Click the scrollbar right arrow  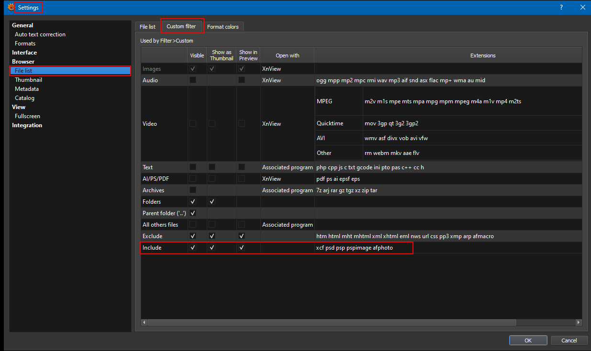click(x=578, y=322)
